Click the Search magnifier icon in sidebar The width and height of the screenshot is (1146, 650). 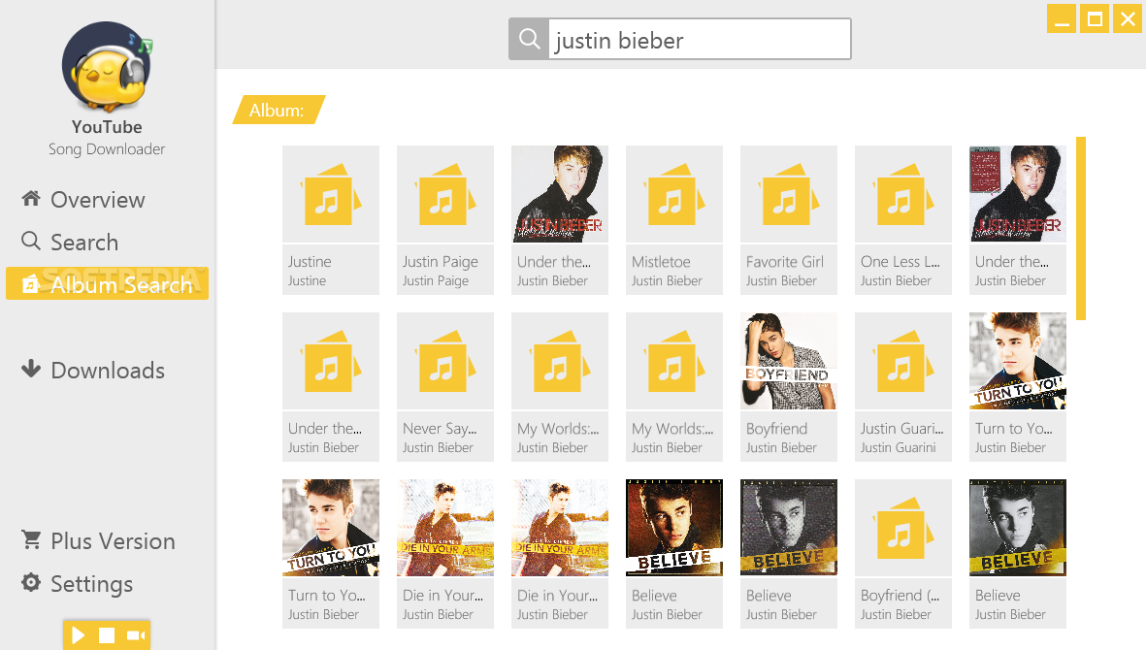coord(31,241)
